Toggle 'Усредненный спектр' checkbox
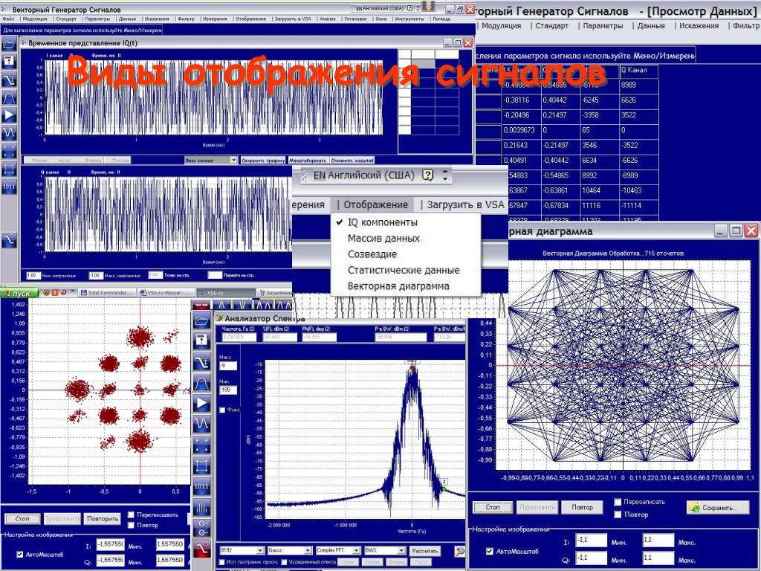The width and height of the screenshot is (761, 571). (x=285, y=562)
